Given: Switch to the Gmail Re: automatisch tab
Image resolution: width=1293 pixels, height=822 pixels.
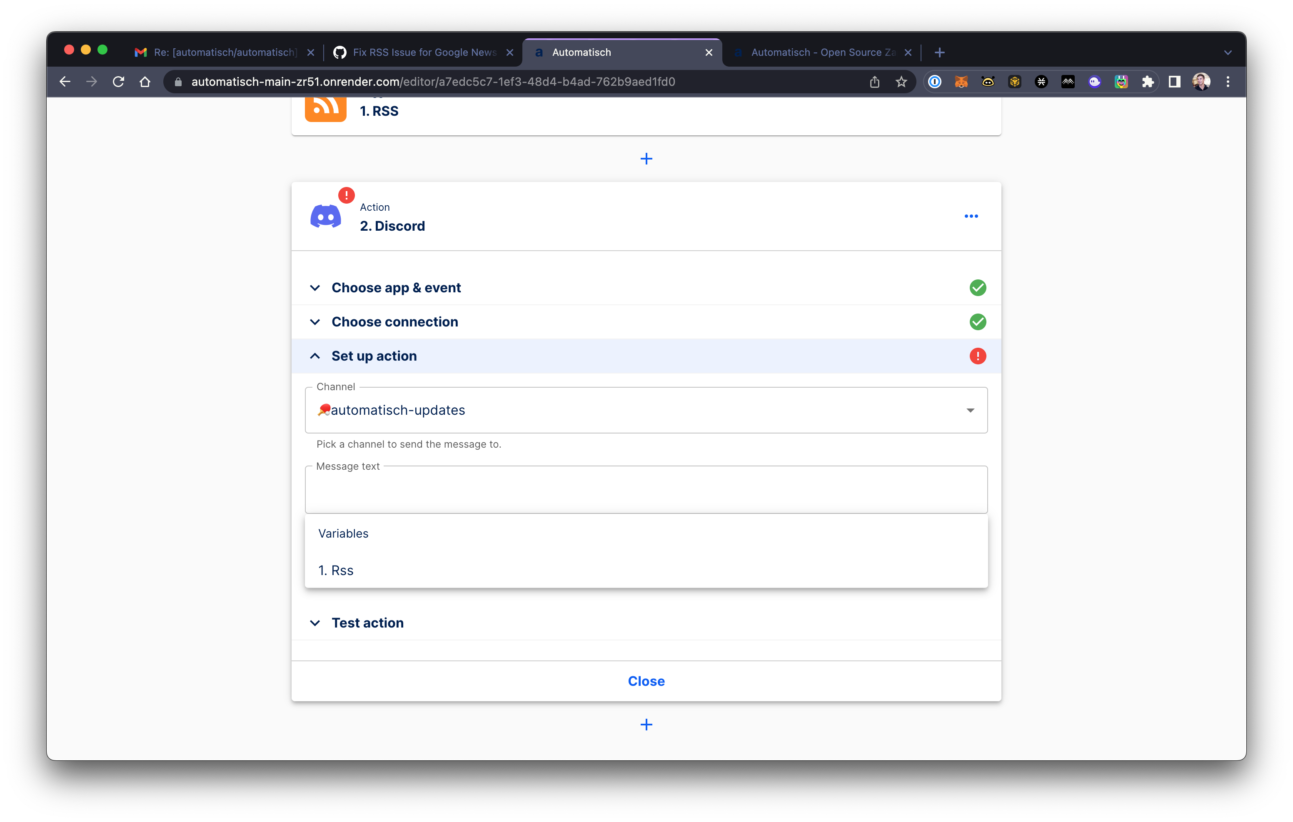Looking at the screenshot, I should [x=225, y=52].
